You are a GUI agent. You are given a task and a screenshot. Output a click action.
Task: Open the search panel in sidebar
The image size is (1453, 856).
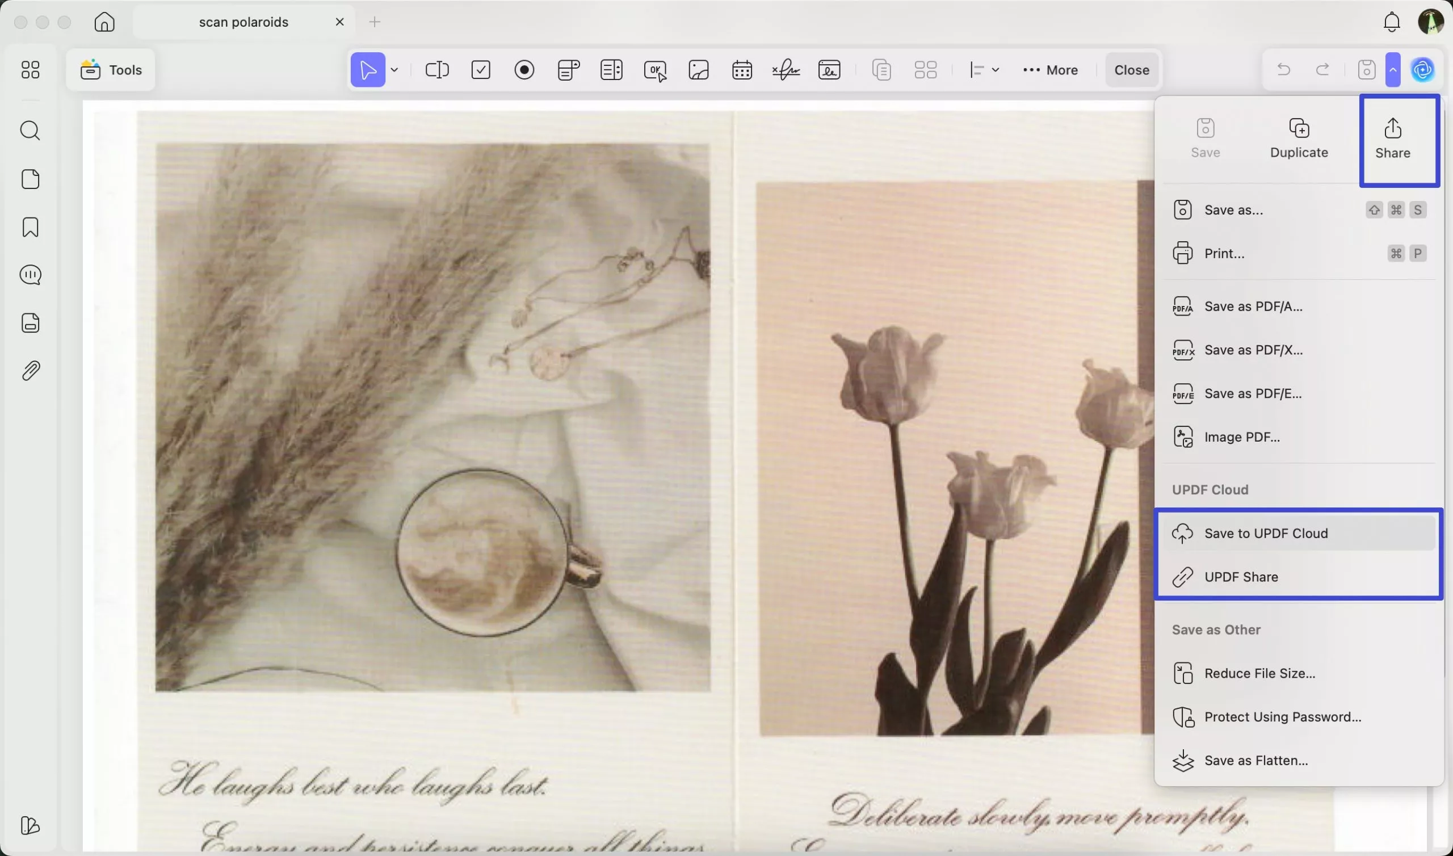(x=30, y=131)
